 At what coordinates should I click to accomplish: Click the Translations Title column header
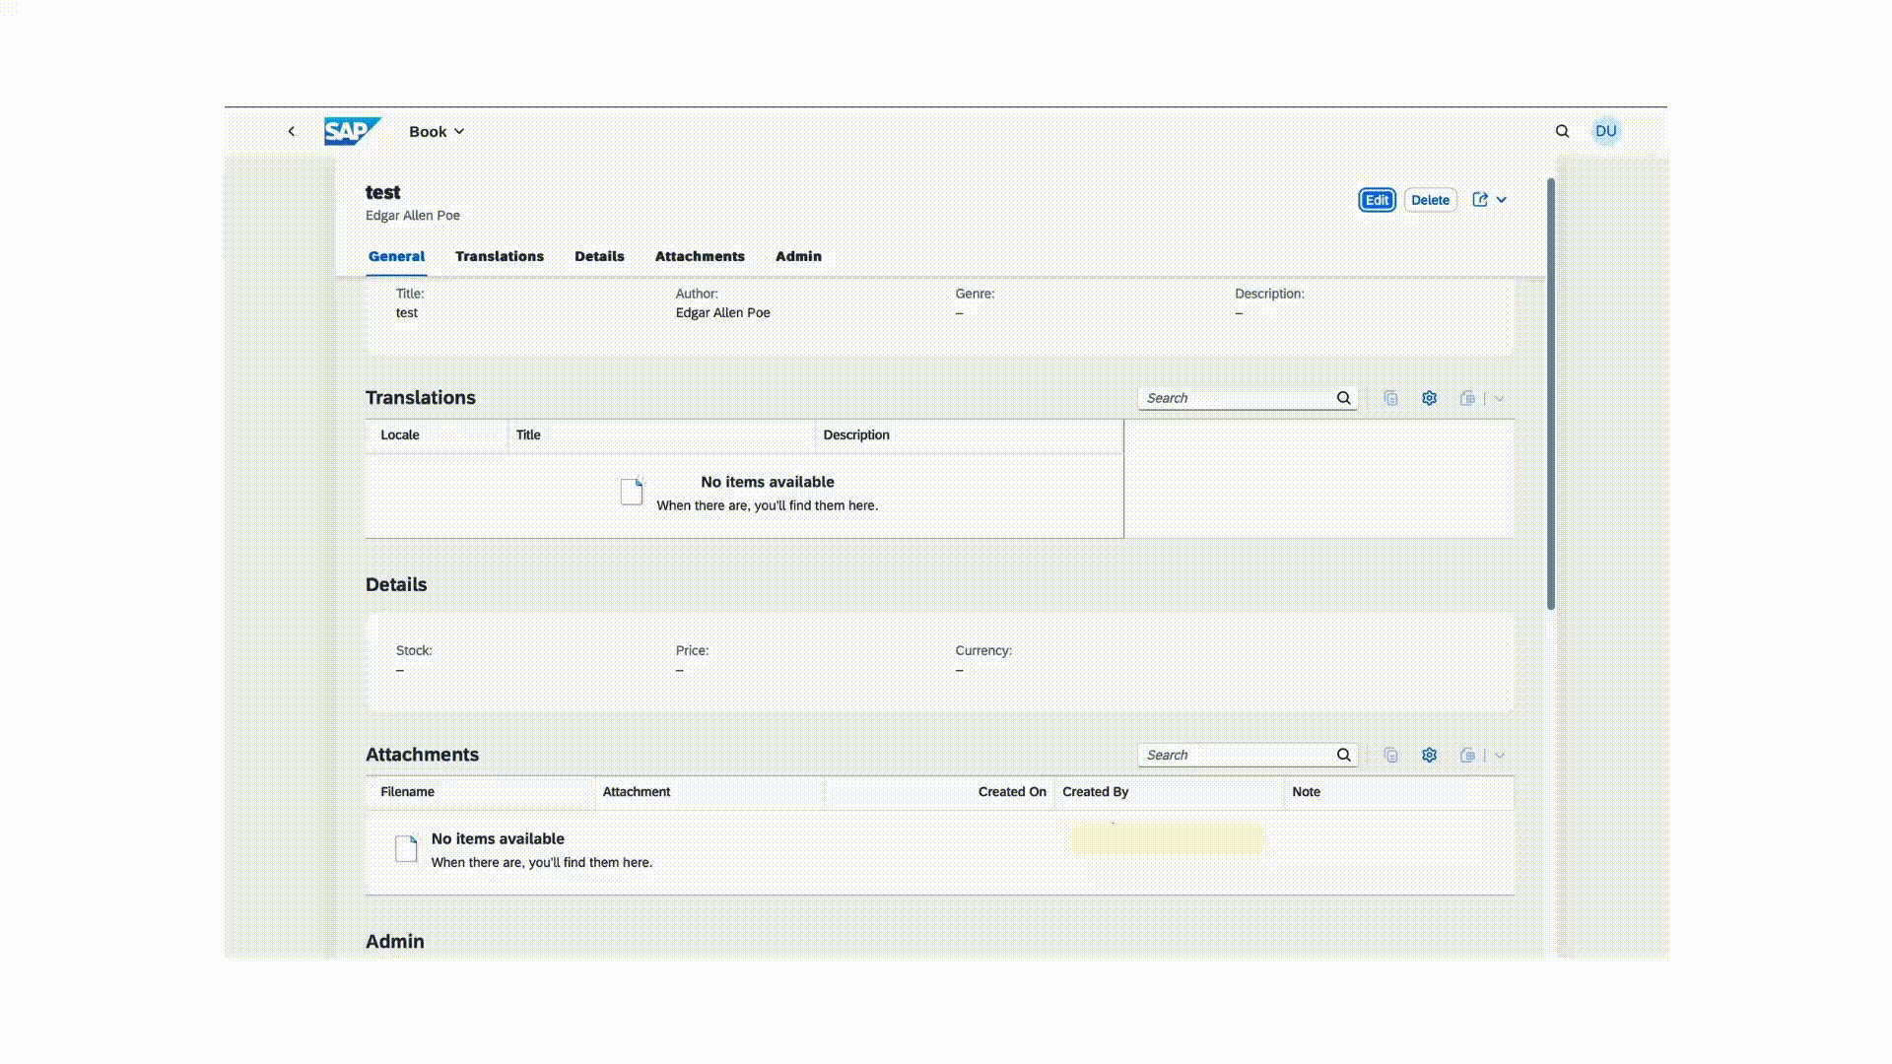click(661, 435)
